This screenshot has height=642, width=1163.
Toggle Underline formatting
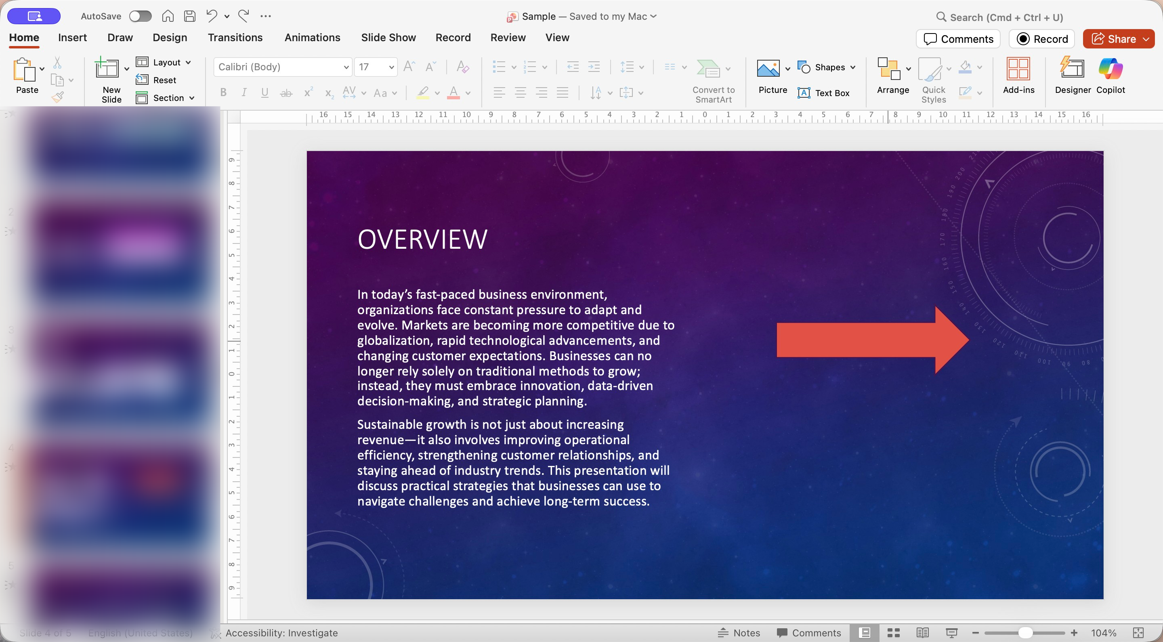click(265, 93)
